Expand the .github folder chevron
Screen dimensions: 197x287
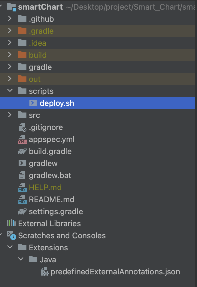tap(10, 18)
